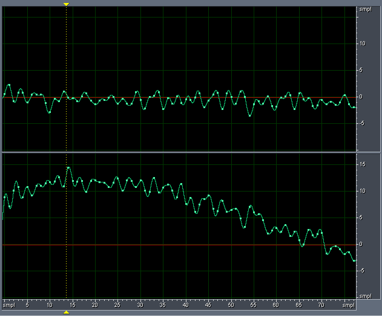Click the -5 value on the upper channel's amplitude ruler
The height and width of the screenshot is (316, 382).
point(362,123)
